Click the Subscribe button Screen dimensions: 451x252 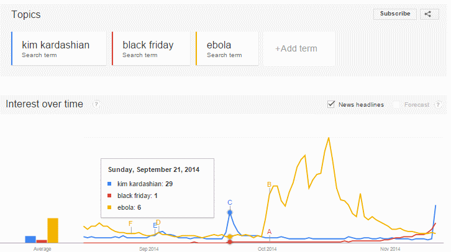click(x=395, y=14)
